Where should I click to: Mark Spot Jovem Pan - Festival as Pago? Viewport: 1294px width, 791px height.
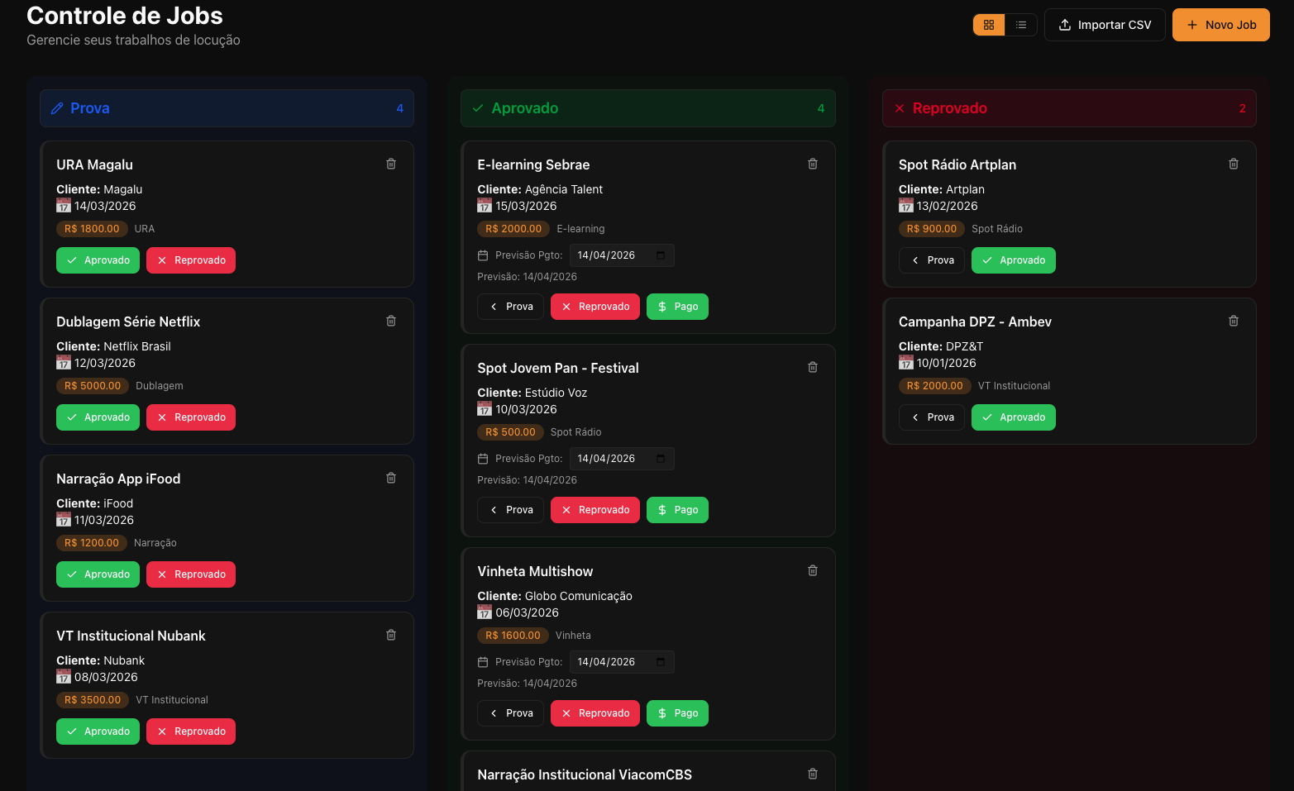tap(677, 509)
